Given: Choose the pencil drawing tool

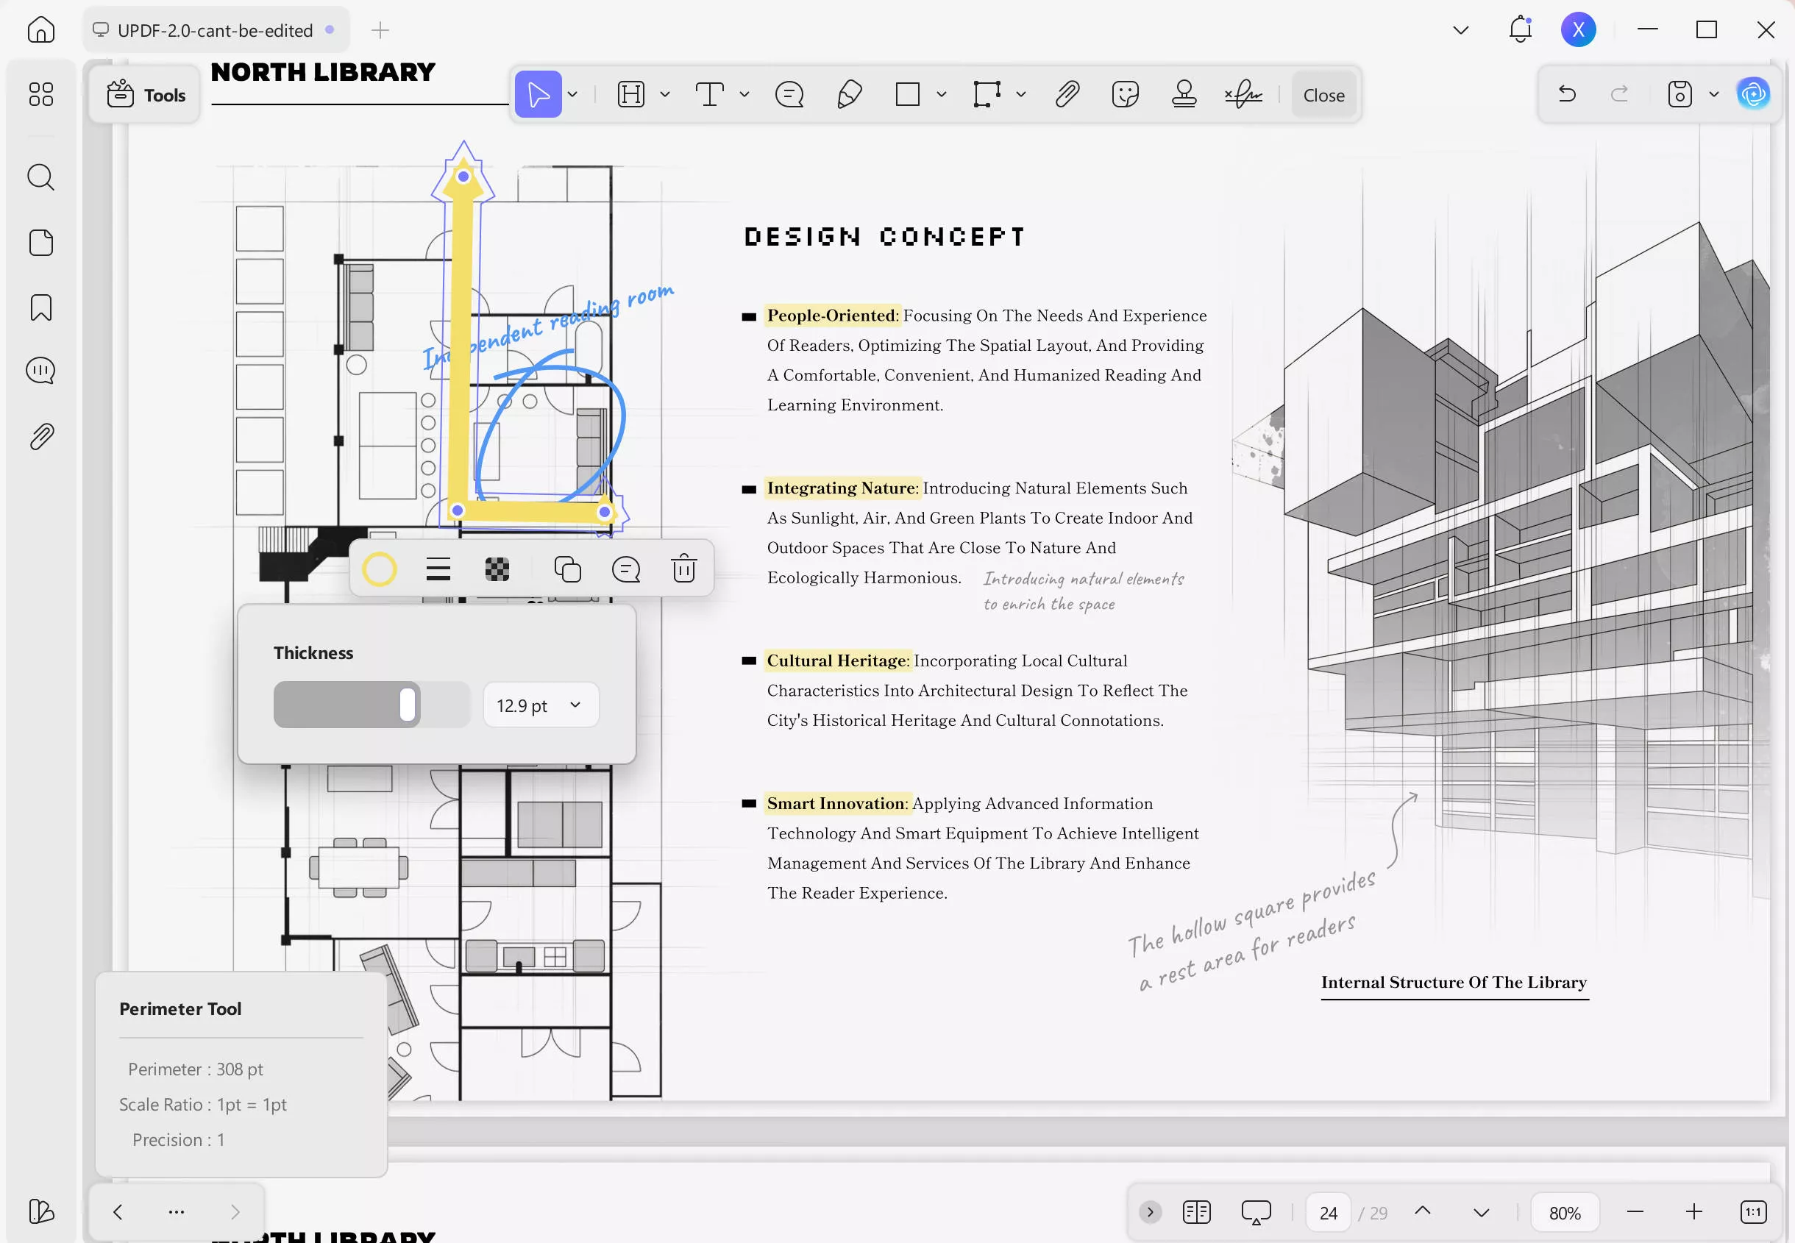Looking at the screenshot, I should [849, 95].
